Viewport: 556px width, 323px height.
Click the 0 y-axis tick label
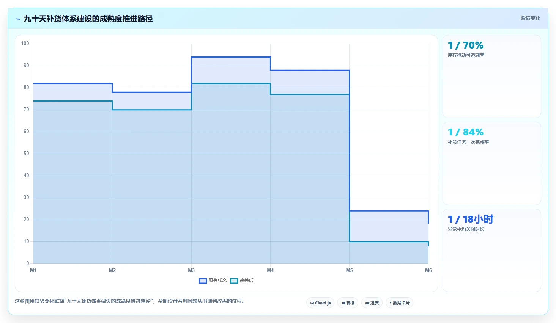click(27, 263)
